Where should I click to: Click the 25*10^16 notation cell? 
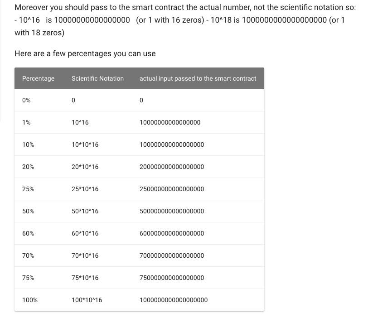click(x=85, y=189)
